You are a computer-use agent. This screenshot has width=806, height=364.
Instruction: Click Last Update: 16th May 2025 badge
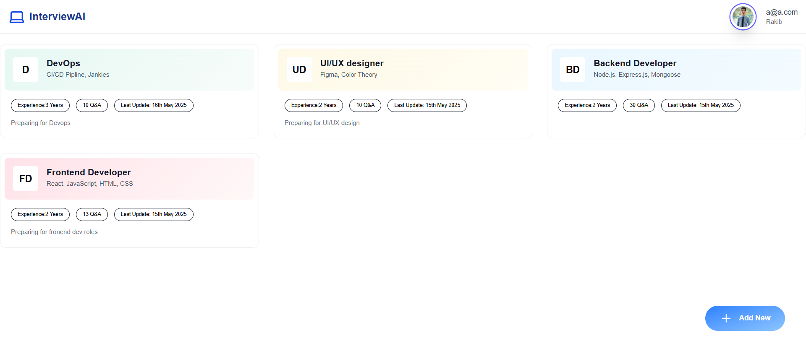tap(154, 105)
